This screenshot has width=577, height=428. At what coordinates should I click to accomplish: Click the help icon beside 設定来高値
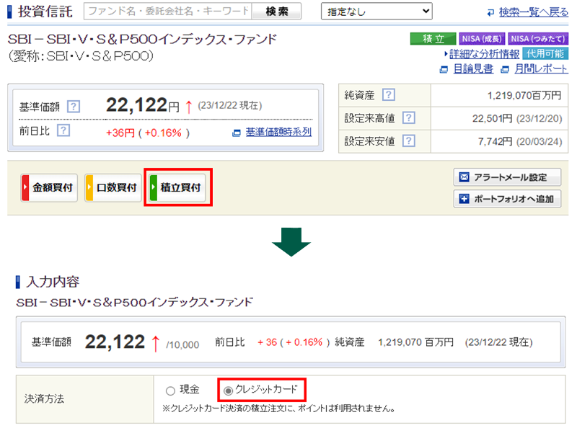(408, 117)
